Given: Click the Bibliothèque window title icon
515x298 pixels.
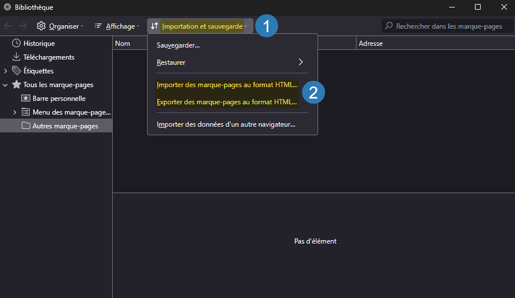Looking at the screenshot, I should point(7,7).
